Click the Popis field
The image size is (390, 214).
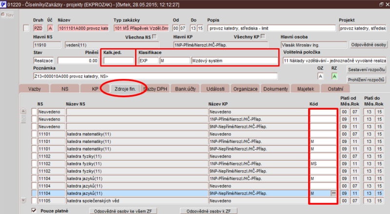(272, 28)
